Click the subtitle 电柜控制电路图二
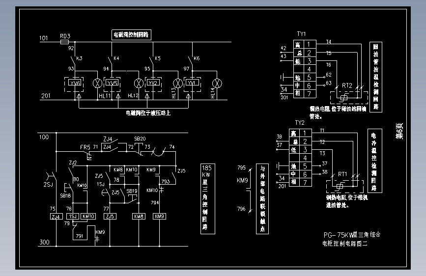The height and width of the screenshot is (276, 426). coord(345,244)
